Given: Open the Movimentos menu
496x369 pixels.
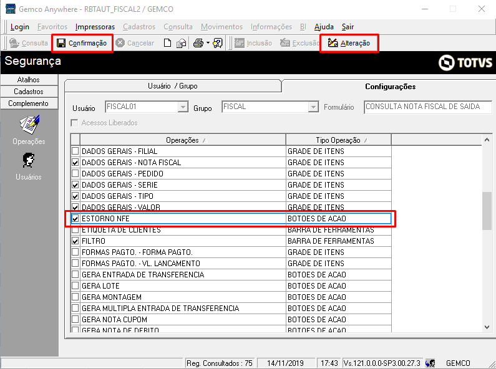Looking at the screenshot, I should click(x=221, y=27).
